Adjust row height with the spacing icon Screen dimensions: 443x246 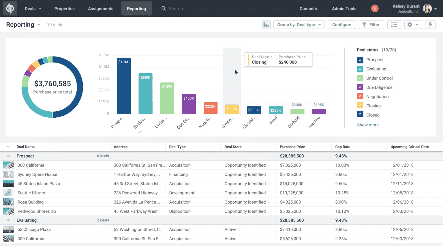pyautogui.click(x=394, y=25)
